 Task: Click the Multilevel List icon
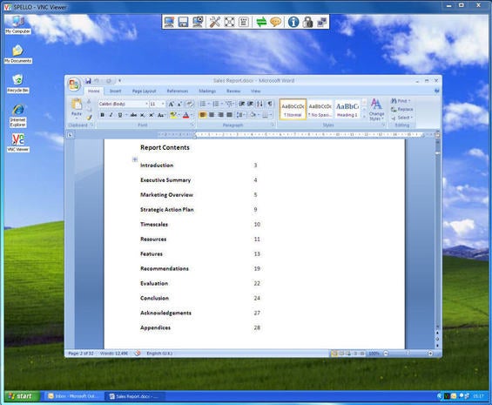pyautogui.click(x=229, y=104)
